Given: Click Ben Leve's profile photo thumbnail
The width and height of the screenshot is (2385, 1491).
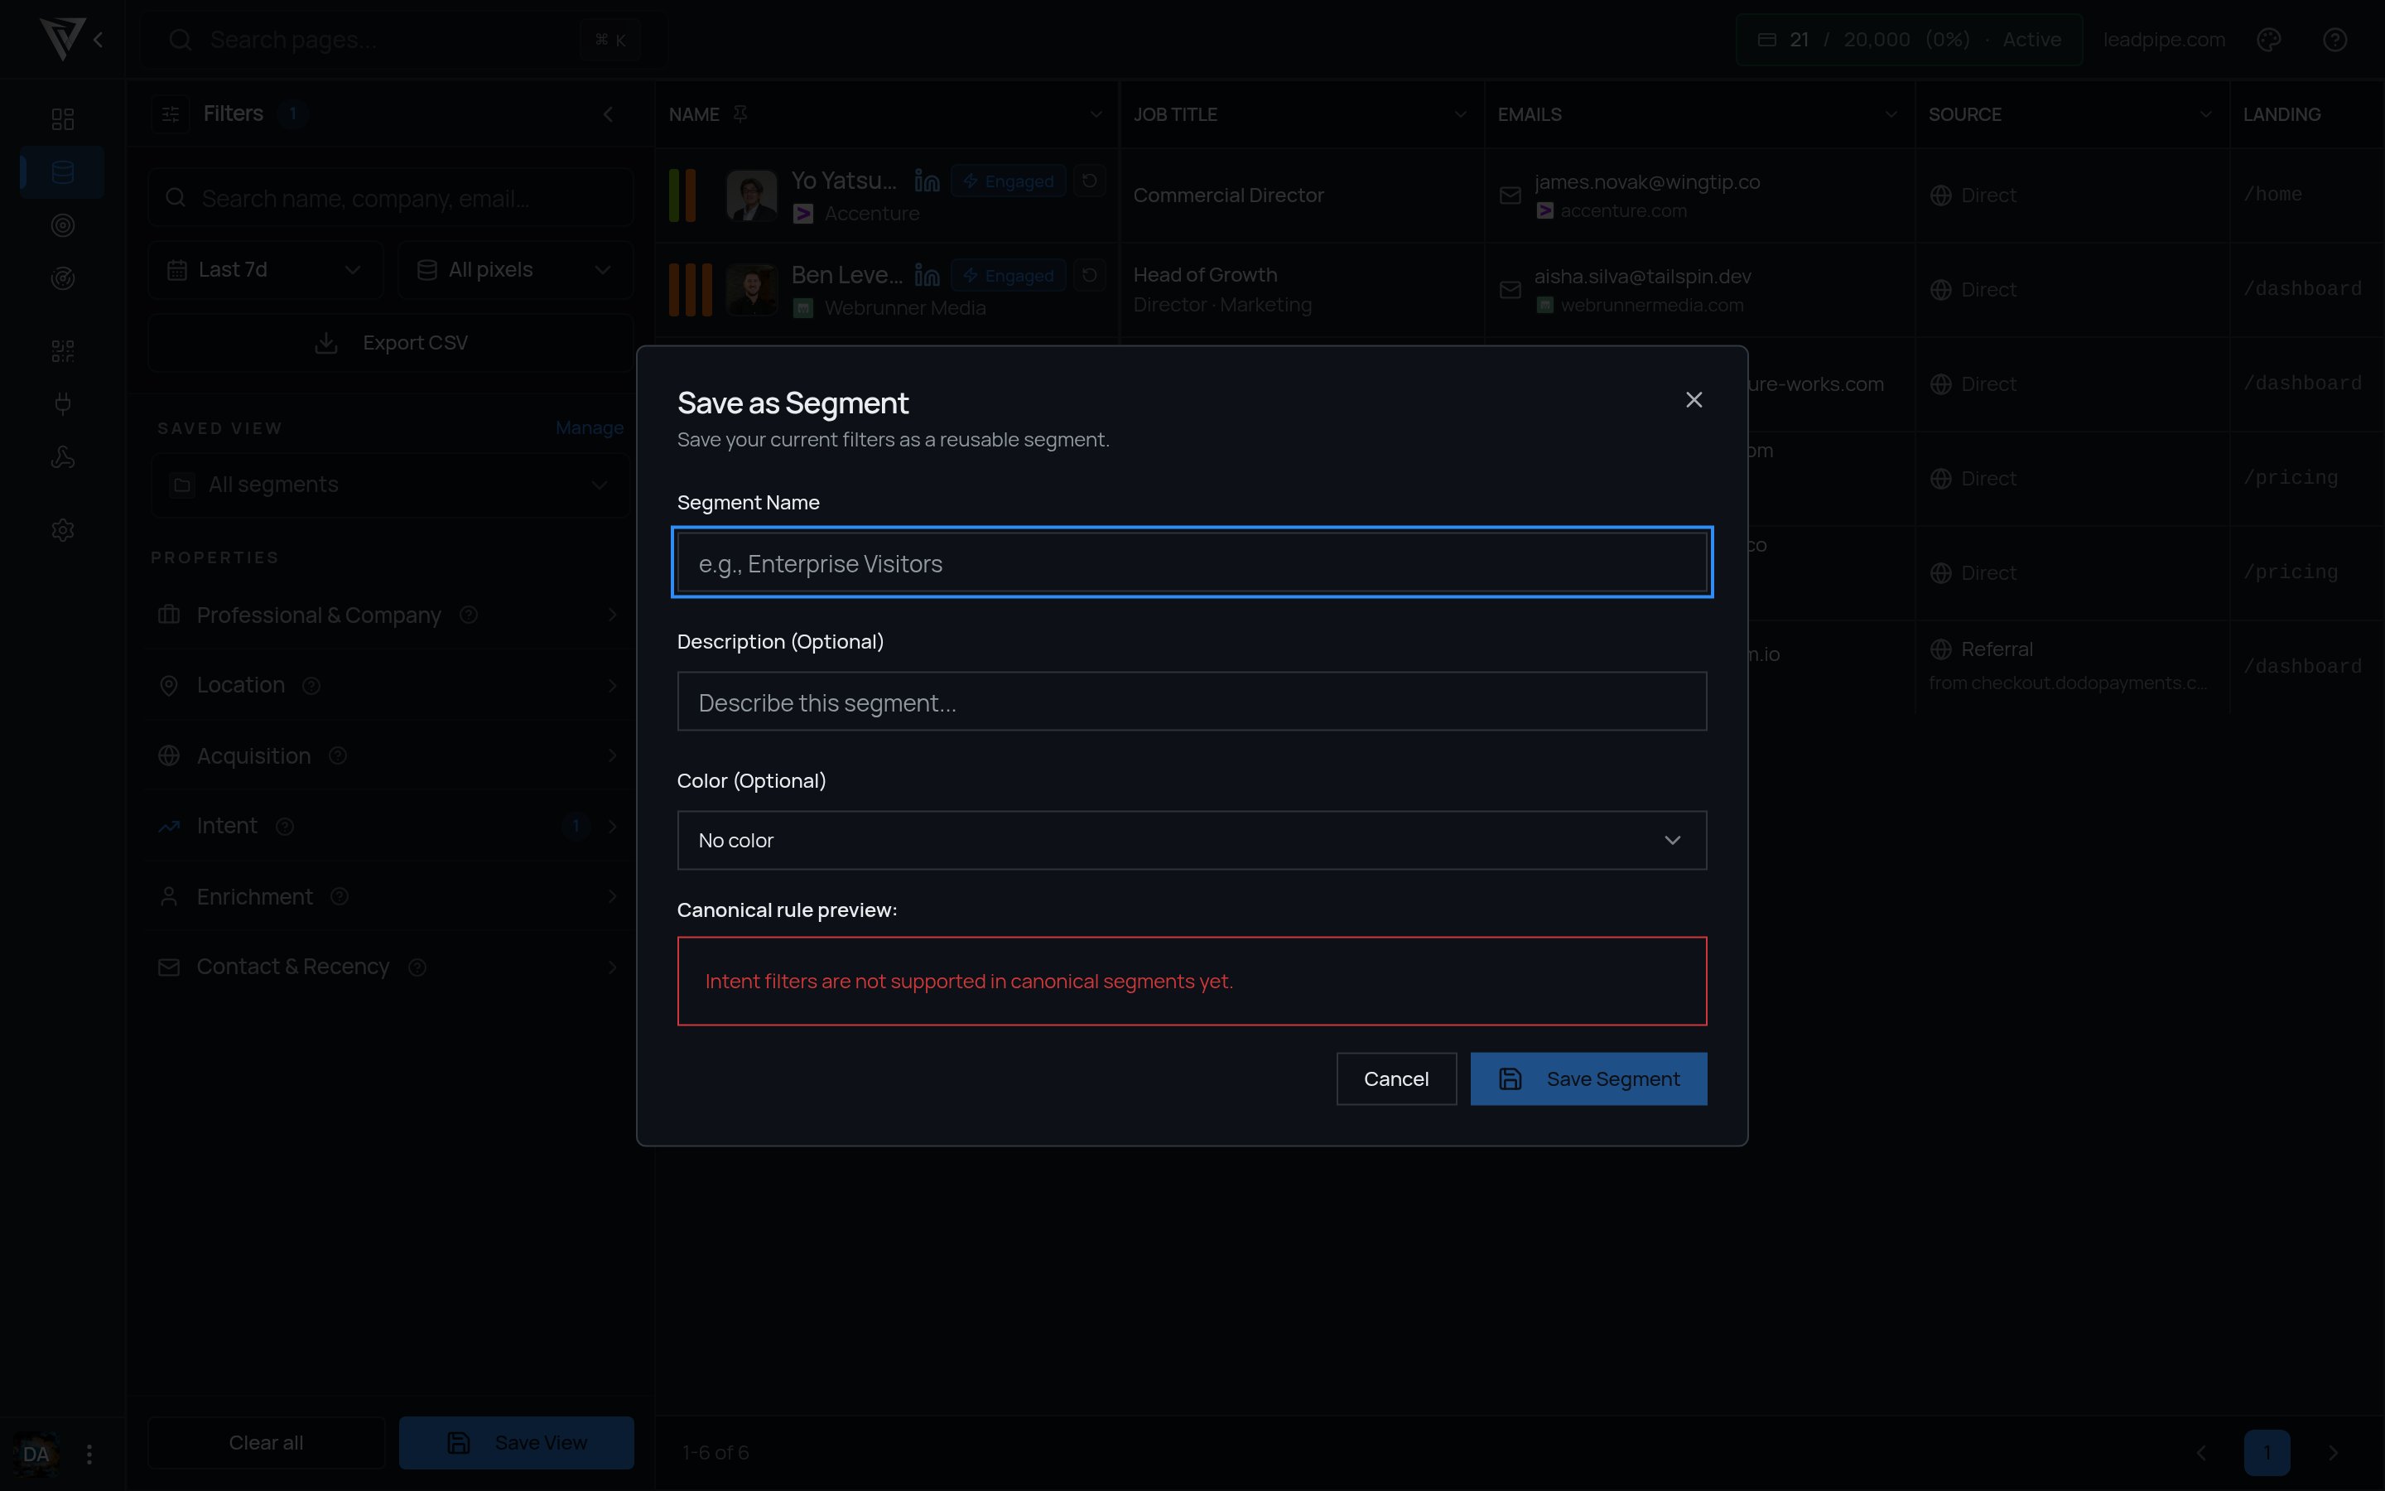Looking at the screenshot, I should pos(752,290).
